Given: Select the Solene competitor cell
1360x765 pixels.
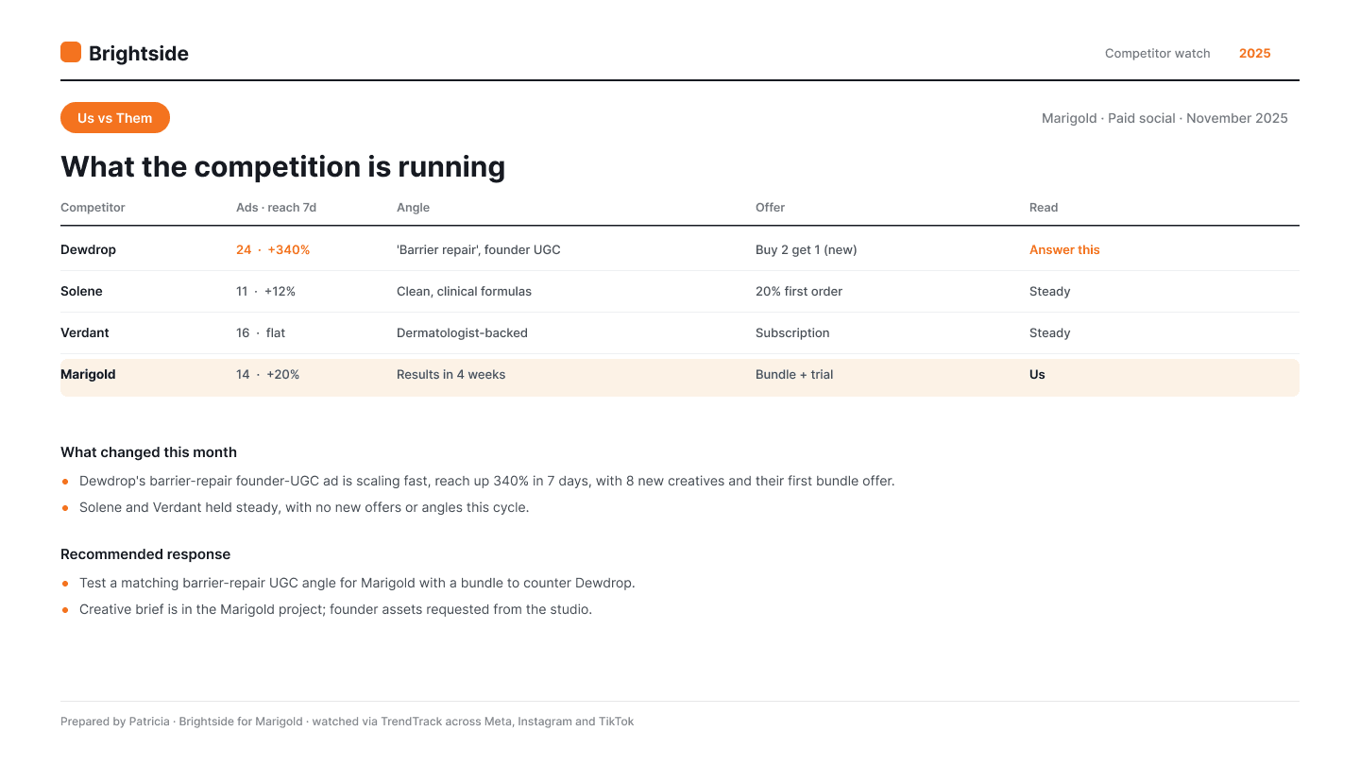Looking at the screenshot, I should (81, 292).
